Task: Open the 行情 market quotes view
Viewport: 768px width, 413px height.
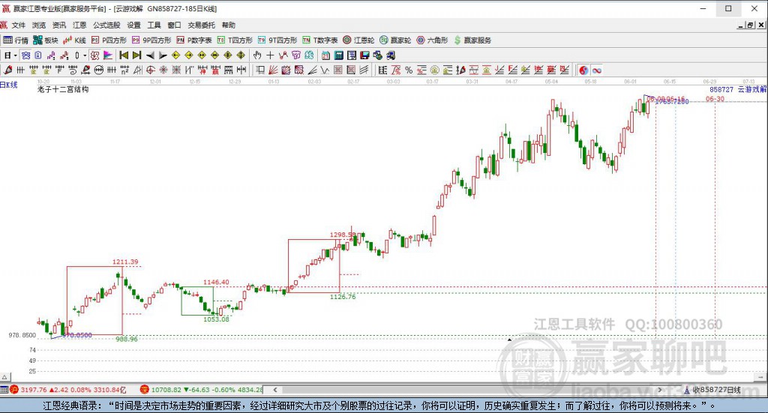Action: coord(16,40)
